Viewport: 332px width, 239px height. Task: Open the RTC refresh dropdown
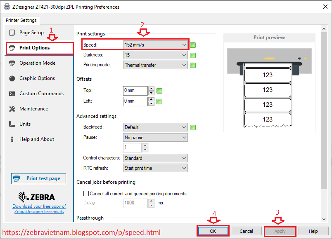pos(155,168)
